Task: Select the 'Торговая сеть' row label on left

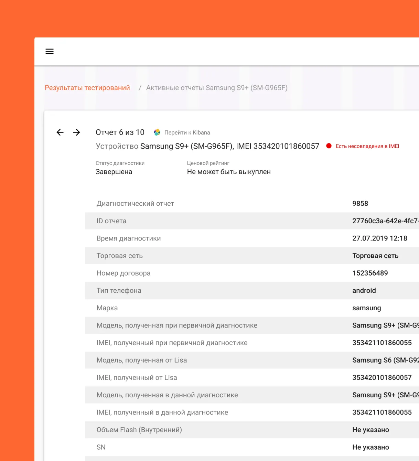Action: [120, 256]
